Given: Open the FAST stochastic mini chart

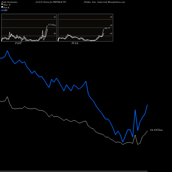Looking at the screenshot, I should (x=29, y=28).
